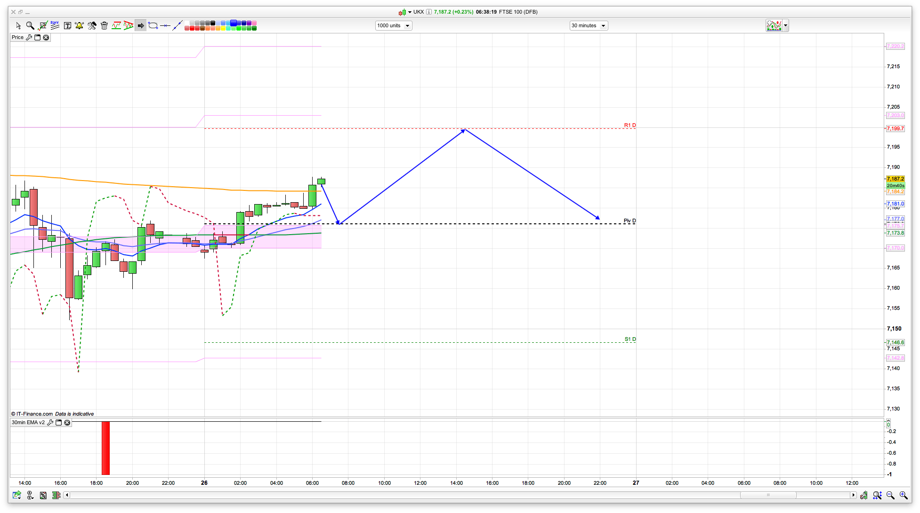Image resolution: width=920 pixels, height=513 pixels.
Task: Select the text annotation tool
Action: [x=67, y=26]
